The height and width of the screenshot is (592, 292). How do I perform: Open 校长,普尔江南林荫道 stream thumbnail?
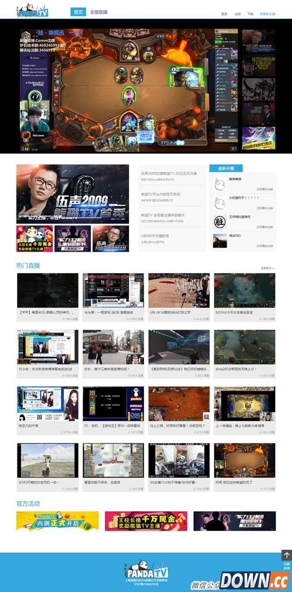click(x=114, y=347)
